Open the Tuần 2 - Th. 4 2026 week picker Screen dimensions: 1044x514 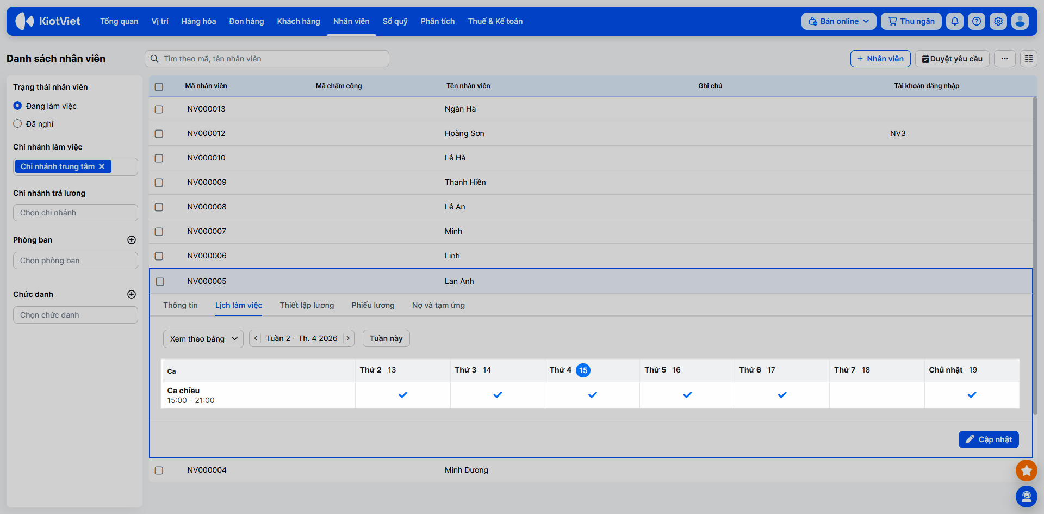[x=302, y=338]
